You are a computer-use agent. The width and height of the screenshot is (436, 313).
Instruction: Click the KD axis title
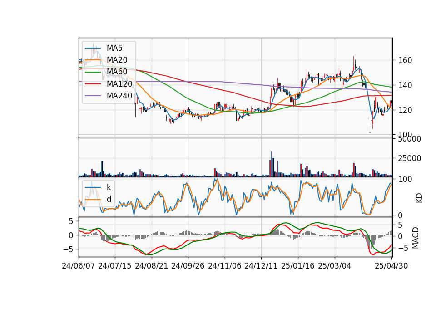[419, 198]
